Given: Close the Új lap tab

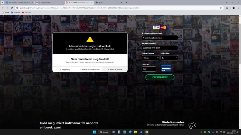Looking at the screenshot, I should coord(122,2).
